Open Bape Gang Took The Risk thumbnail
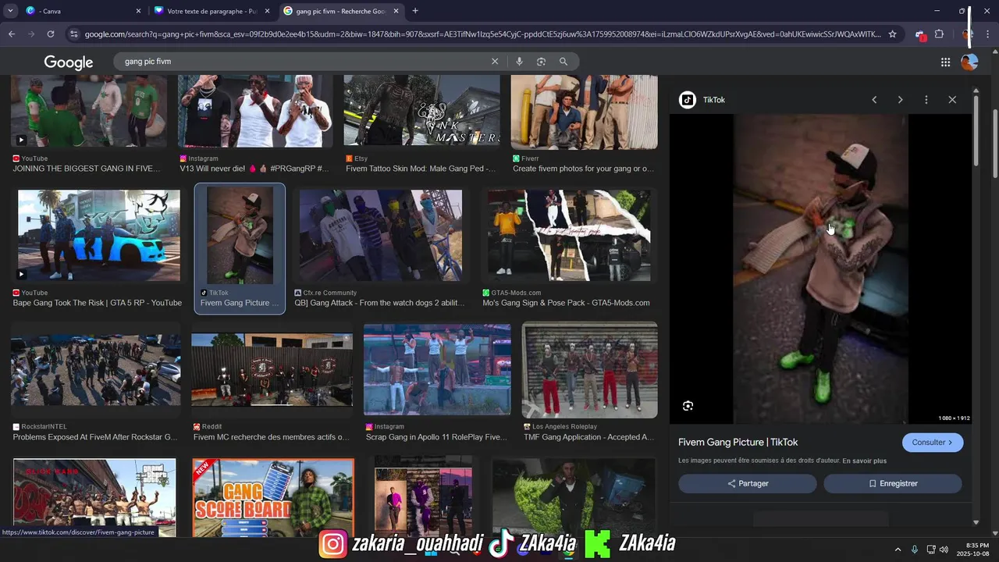The width and height of the screenshot is (999, 562). 99,235
